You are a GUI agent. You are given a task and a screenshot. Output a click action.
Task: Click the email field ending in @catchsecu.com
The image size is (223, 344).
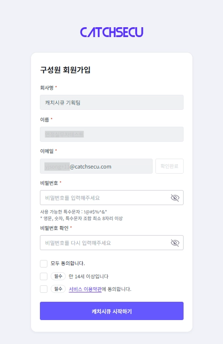tap(96, 166)
